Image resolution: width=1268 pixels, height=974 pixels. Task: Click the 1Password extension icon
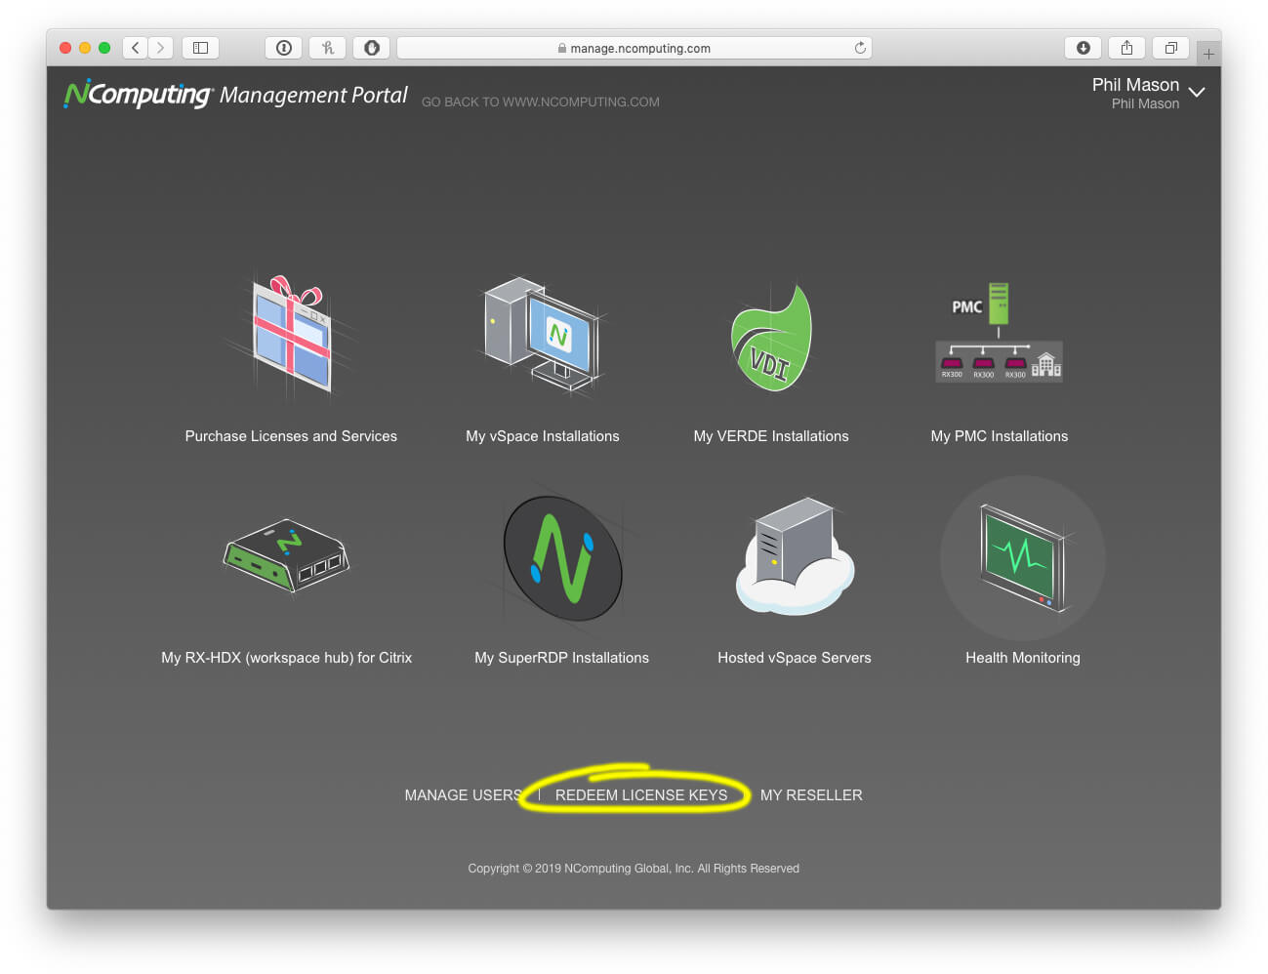click(284, 48)
